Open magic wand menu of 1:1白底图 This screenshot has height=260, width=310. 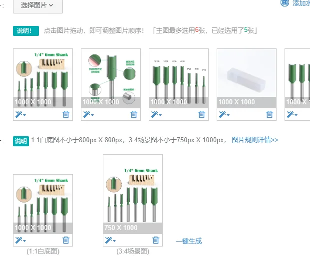pos(18,240)
